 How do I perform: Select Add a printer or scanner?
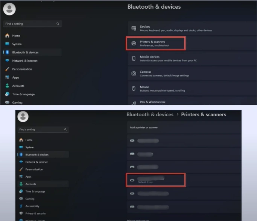point(144,128)
